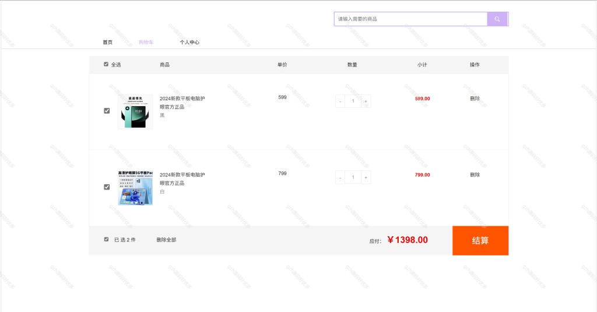Uncheck the black tablet item checkbox
The height and width of the screenshot is (312, 597).
107,111
